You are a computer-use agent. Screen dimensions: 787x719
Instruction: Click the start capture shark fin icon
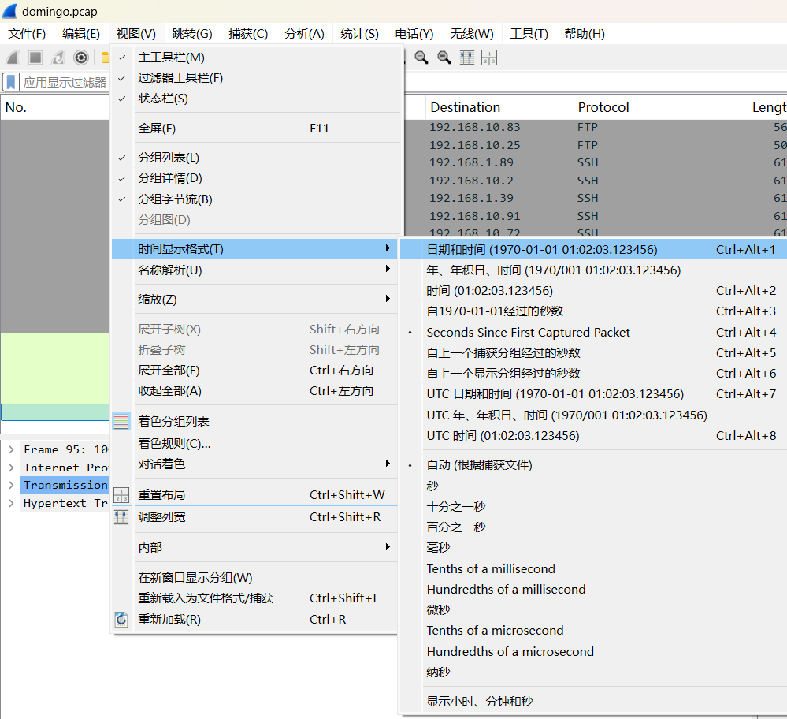point(13,58)
